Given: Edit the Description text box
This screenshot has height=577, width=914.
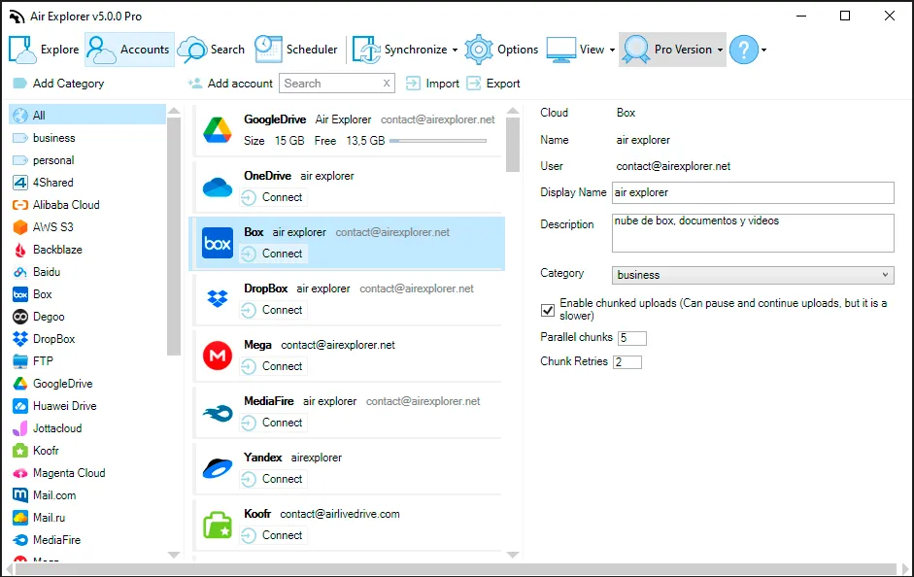Looking at the screenshot, I should pos(753,233).
